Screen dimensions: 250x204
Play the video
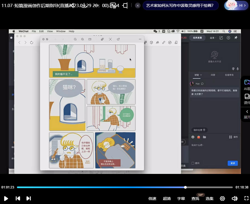(x=6, y=199)
